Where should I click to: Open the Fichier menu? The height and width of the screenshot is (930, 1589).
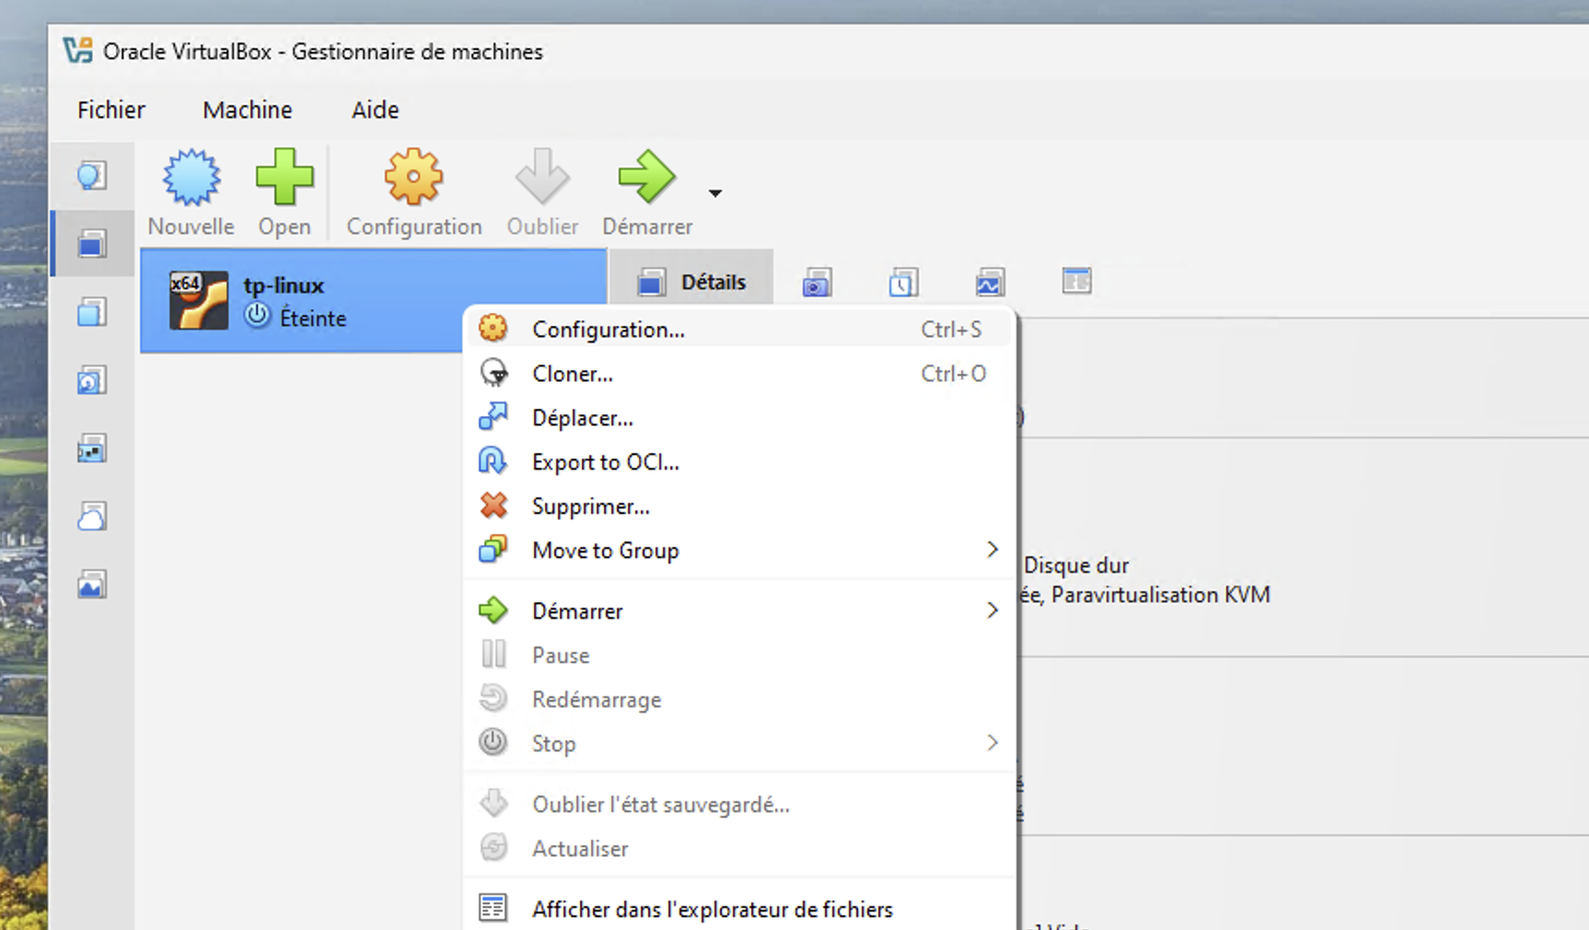click(x=111, y=110)
